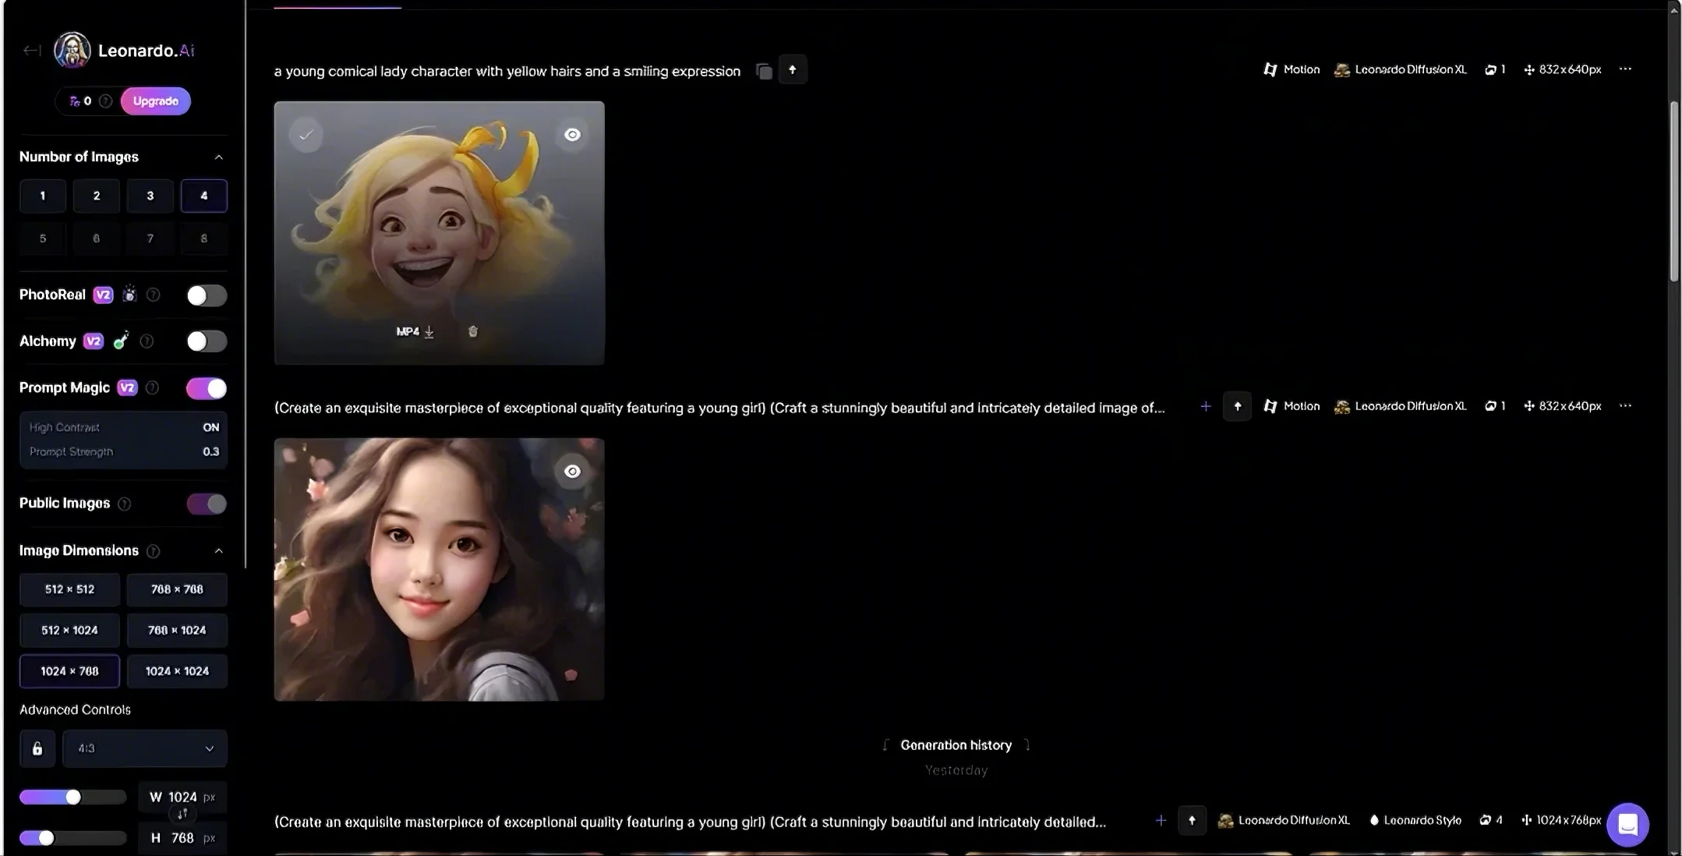
Task: Enable PhotoReal mode
Action: [x=206, y=295]
